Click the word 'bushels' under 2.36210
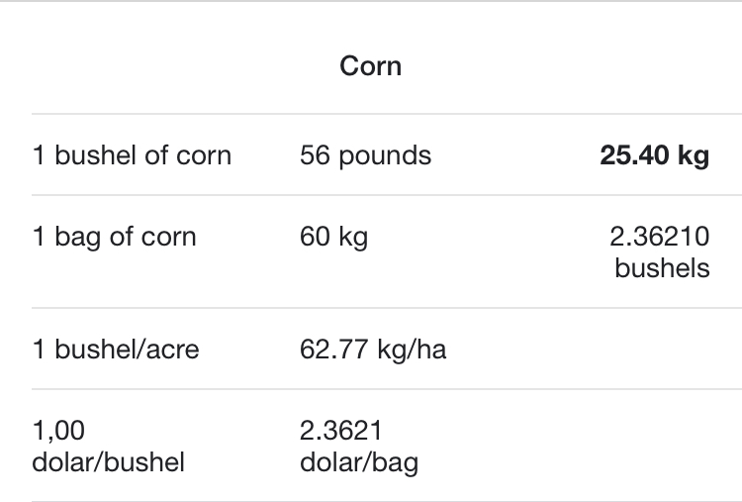This screenshot has width=742, height=502. pos(662,268)
